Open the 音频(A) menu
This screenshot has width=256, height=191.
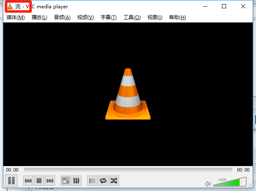click(x=62, y=17)
